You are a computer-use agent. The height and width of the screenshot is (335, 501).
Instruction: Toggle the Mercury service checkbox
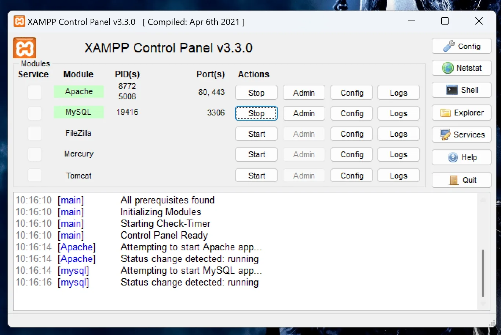point(35,154)
